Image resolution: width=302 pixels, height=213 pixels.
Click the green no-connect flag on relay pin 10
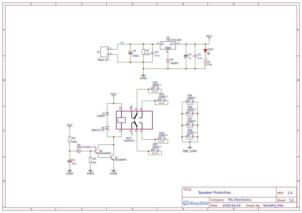[131, 106]
